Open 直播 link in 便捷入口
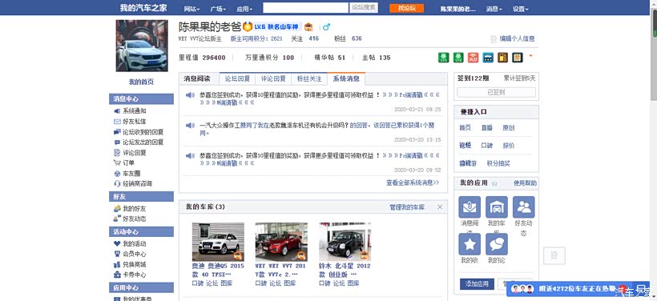This screenshot has height=301, width=657. [487, 127]
